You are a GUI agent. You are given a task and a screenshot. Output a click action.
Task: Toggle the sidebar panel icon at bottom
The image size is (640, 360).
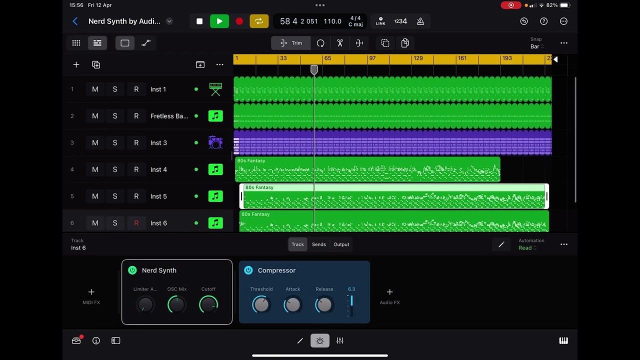tap(116, 340)
